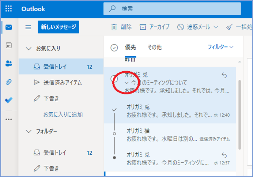Open Files paperclip icon in left rail
Viewport: 253px width, 177px height.
coord(8,82)
